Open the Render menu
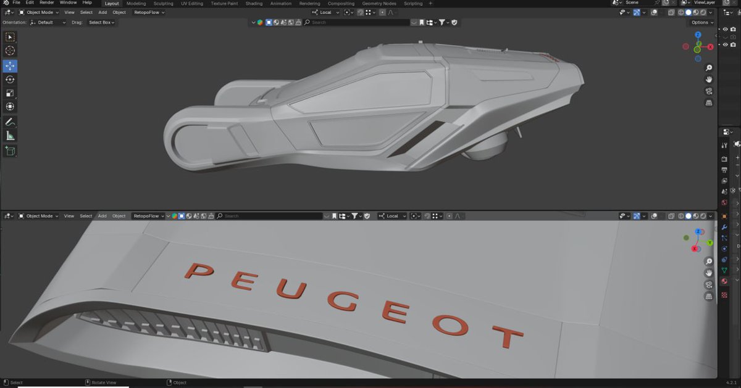 pyautogui.click(x=47, y=2)
